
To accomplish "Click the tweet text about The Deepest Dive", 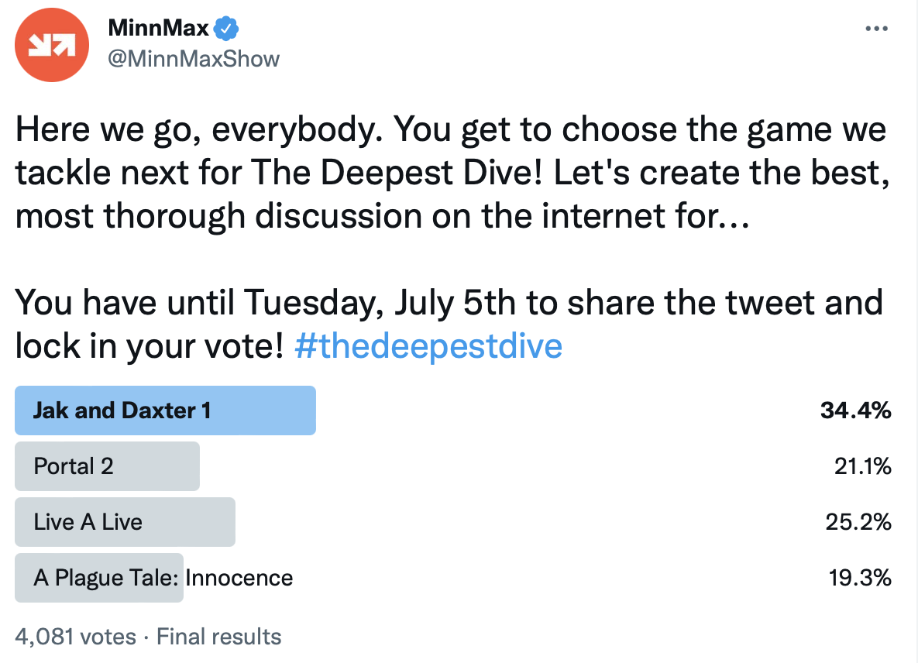I will coord(452,173).
